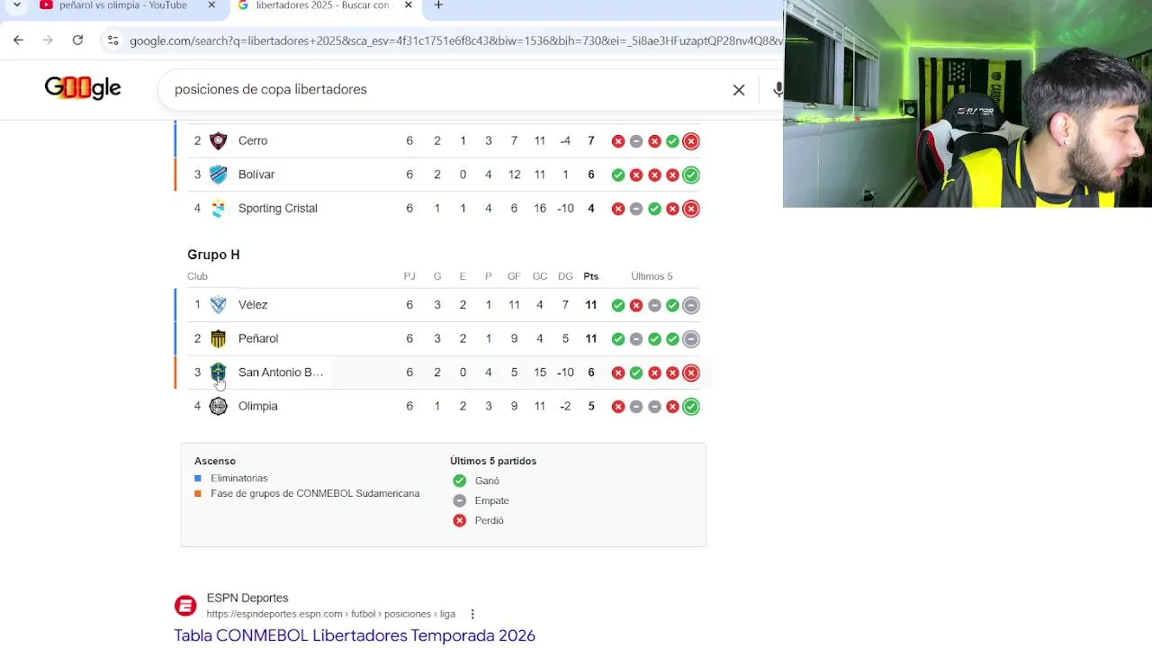The image size is (1152, 648).
Task: Open ESPN Deportes source name
Action: 247,598
